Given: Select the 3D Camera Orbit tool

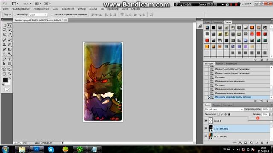Looking at the screenshot, I should coord(9,69).
